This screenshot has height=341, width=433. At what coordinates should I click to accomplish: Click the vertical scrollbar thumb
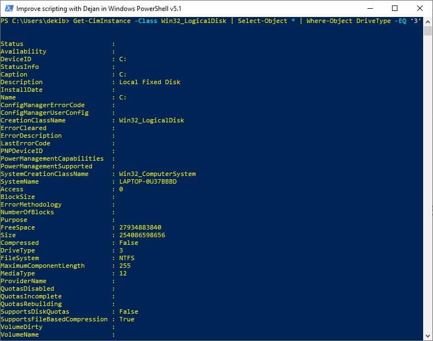pyautogui.click(x=428, y=31)
